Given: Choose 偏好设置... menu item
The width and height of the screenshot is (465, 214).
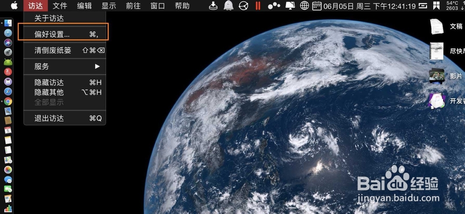Looking at the screenshot, I should (65, 34).
